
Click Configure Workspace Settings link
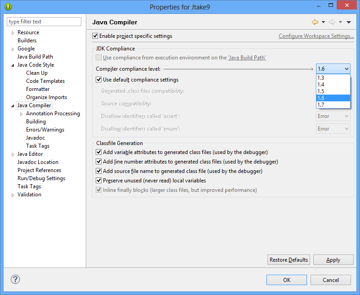[316, 36]
